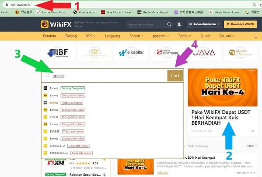This screenshot has height=177, width=262.
Task: Click the Cari search button
Action: (x=175, y=75)
